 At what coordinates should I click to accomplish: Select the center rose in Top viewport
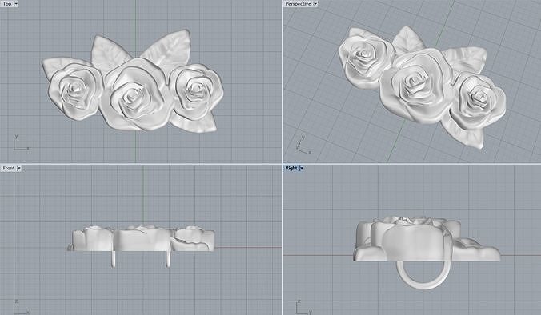point(134,95)
